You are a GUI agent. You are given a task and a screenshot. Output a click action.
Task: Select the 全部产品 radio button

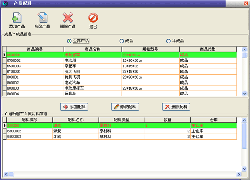(69, 41)
